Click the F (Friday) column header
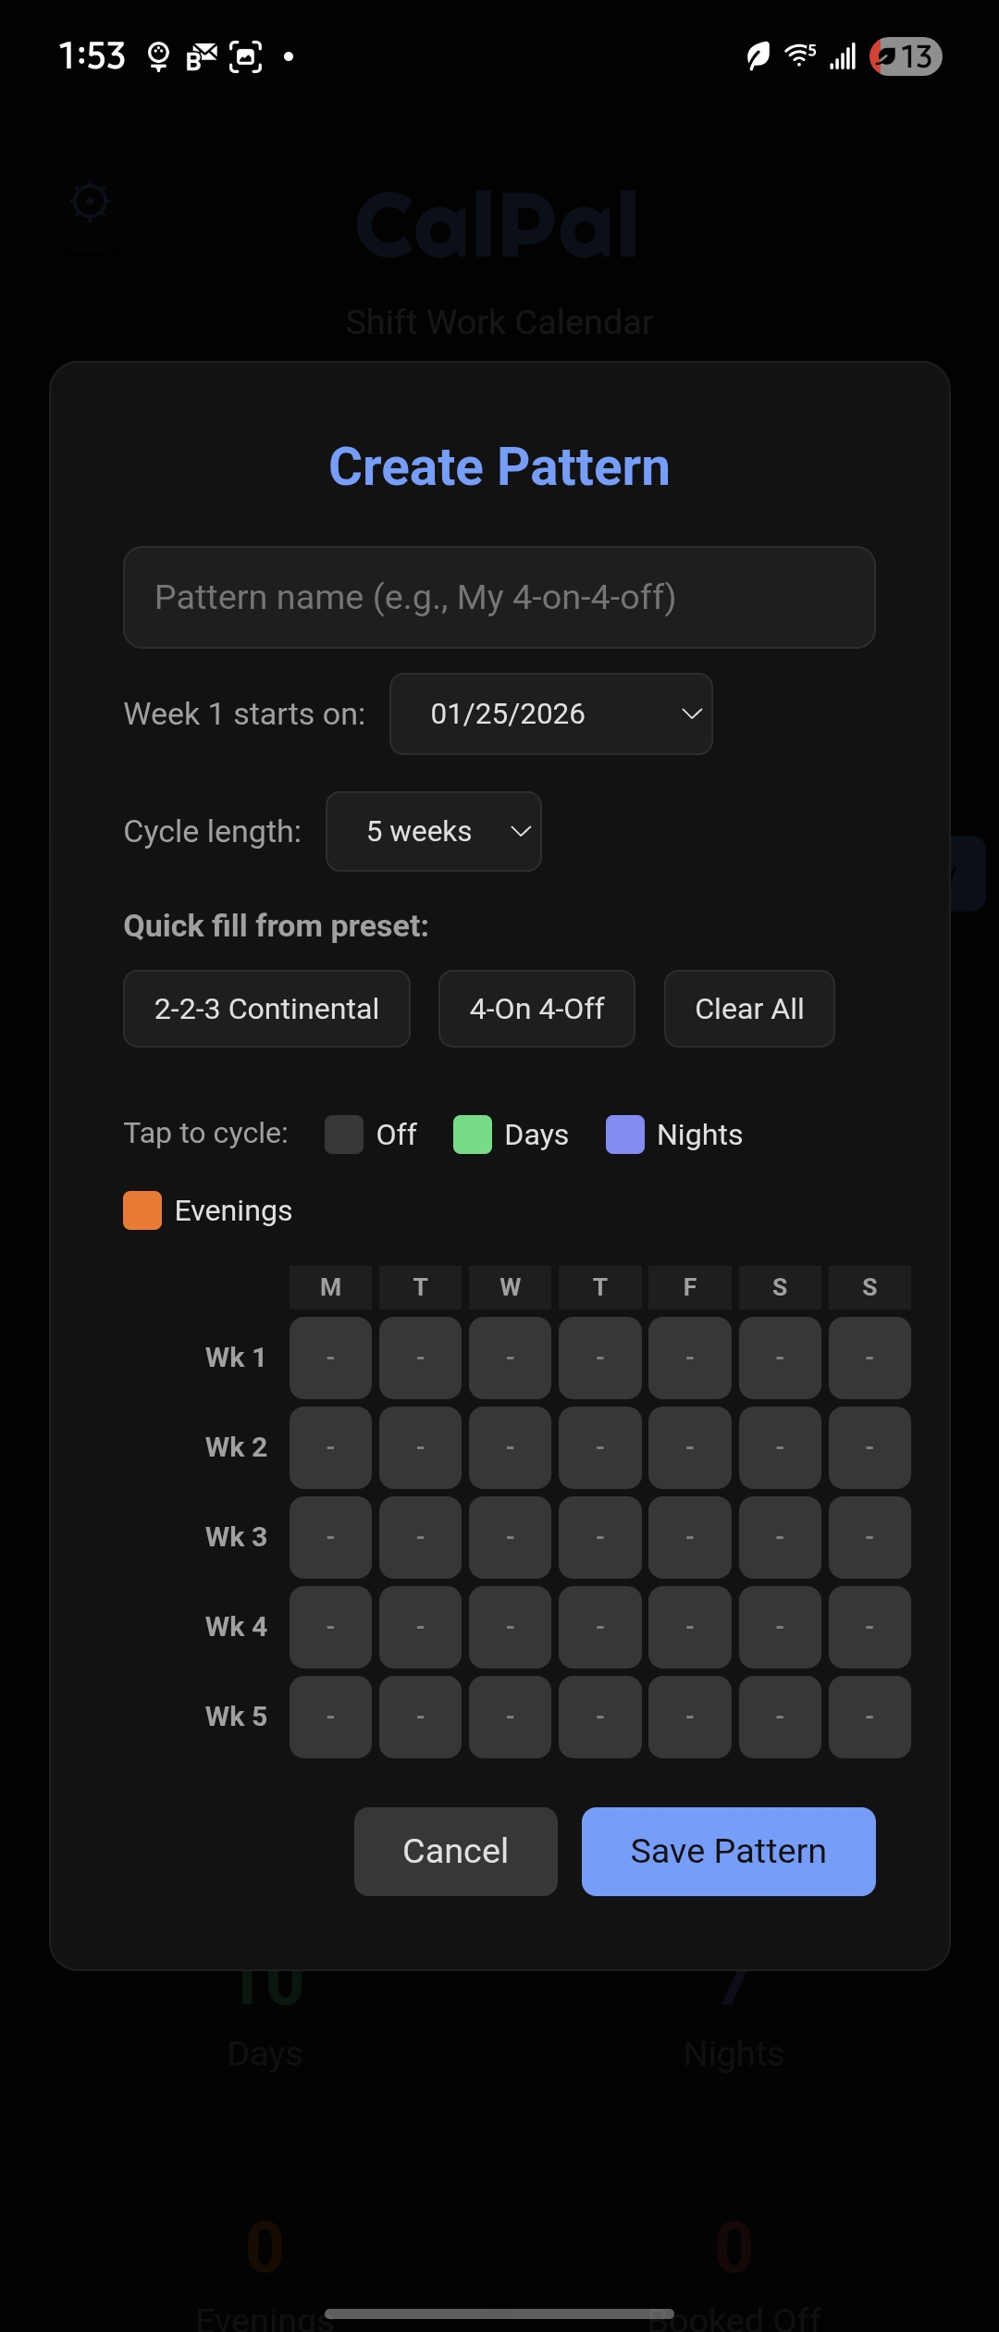 click(690, 1287)
